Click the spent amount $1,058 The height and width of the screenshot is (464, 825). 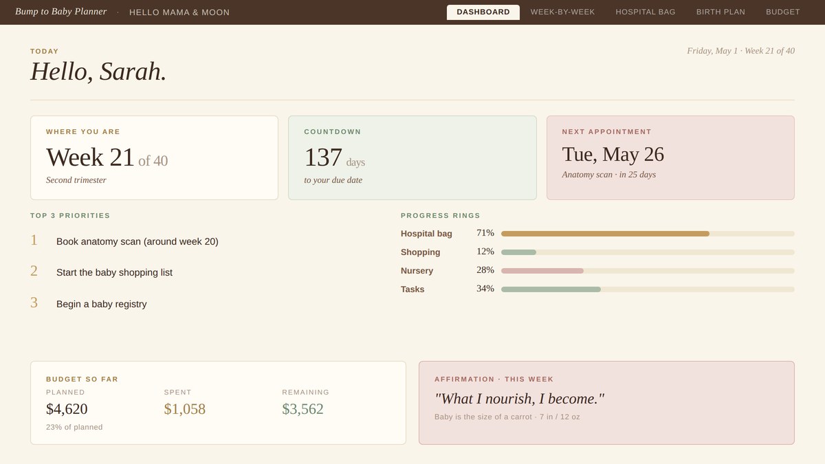[x=185, y=409]
